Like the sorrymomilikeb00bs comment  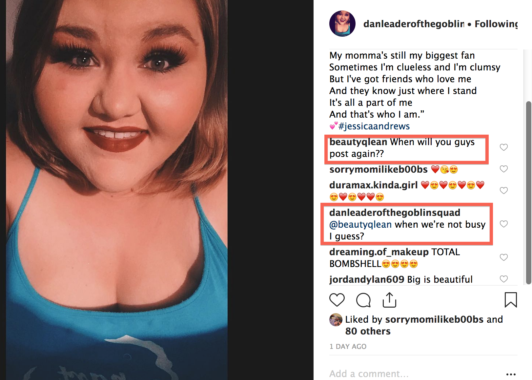point(504,169)
